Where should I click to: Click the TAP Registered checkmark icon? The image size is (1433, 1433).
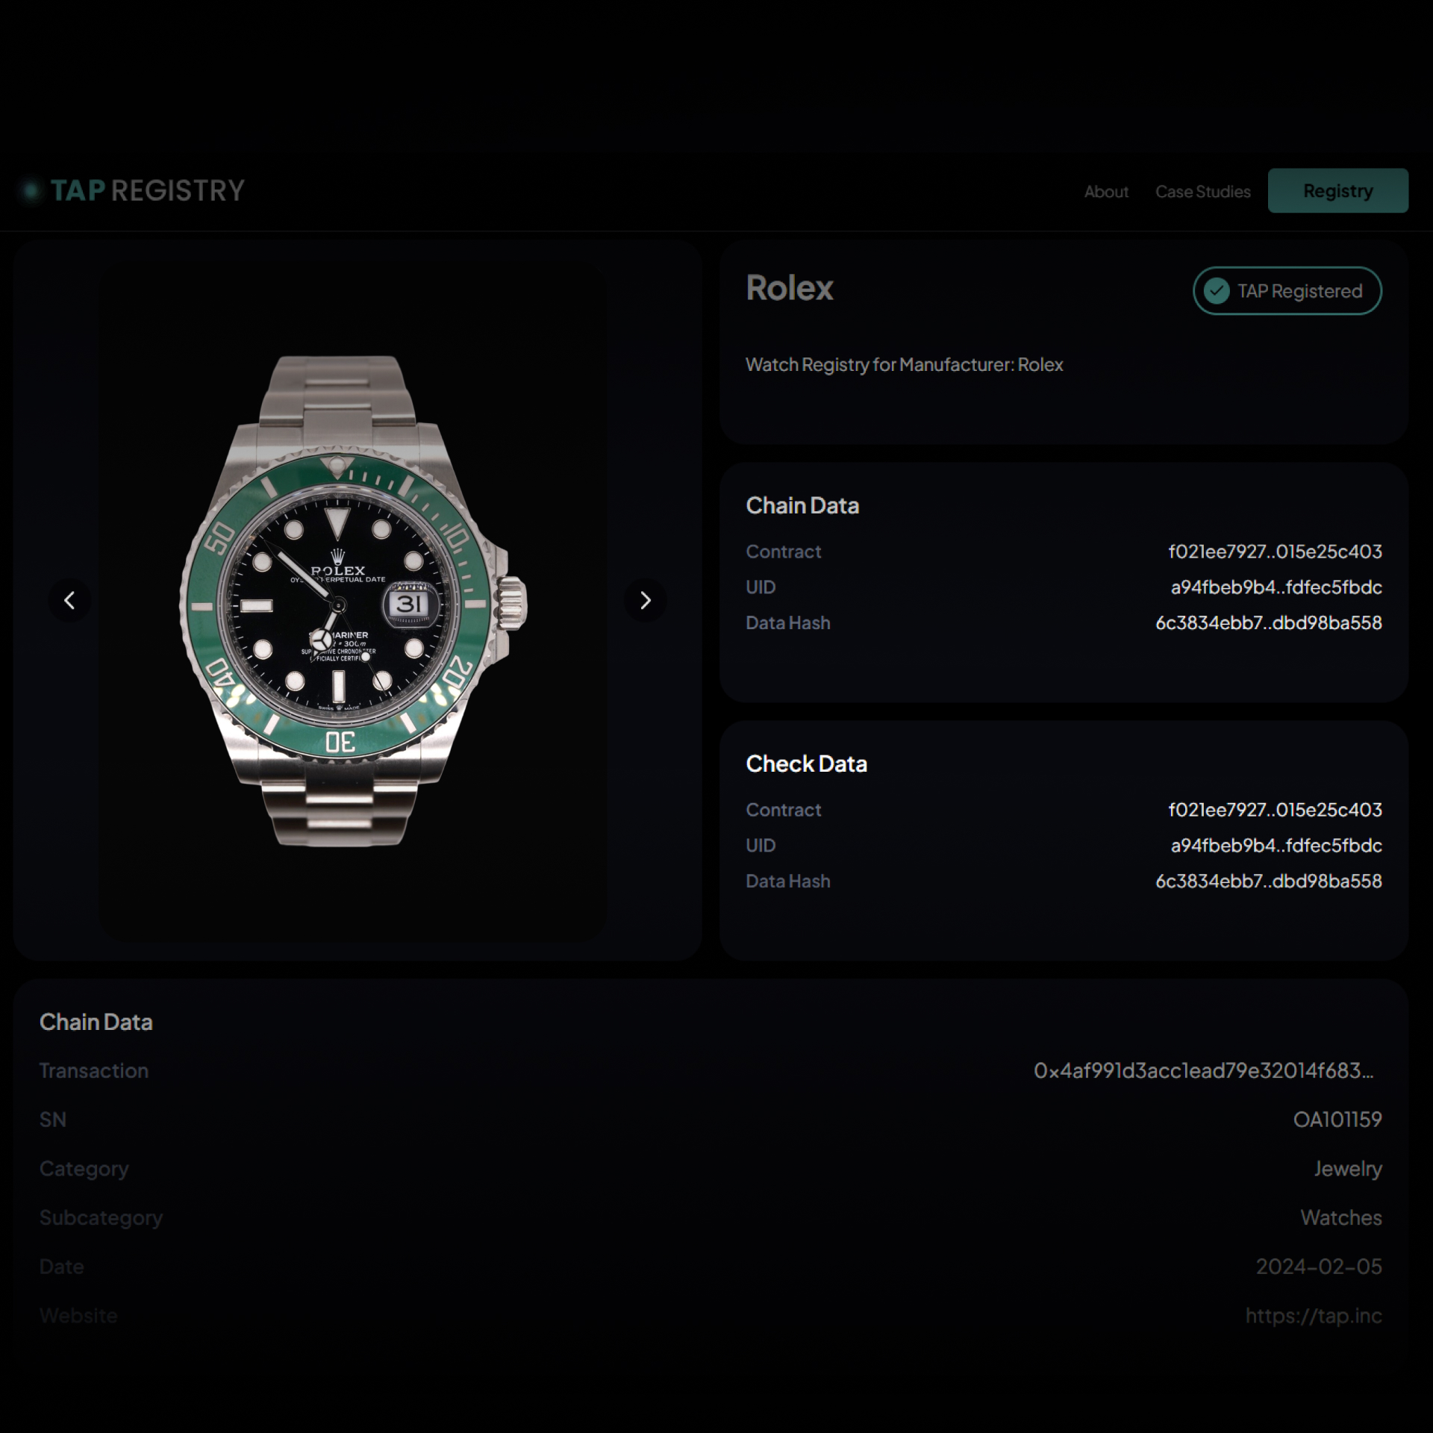pos(1217,291)
